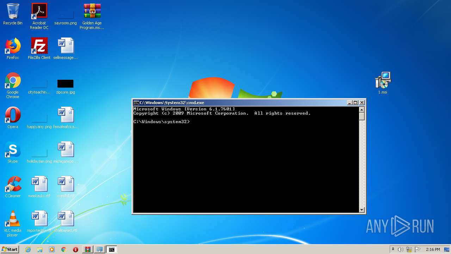Select the sayroom.png file icon

[x=66, y=16]
